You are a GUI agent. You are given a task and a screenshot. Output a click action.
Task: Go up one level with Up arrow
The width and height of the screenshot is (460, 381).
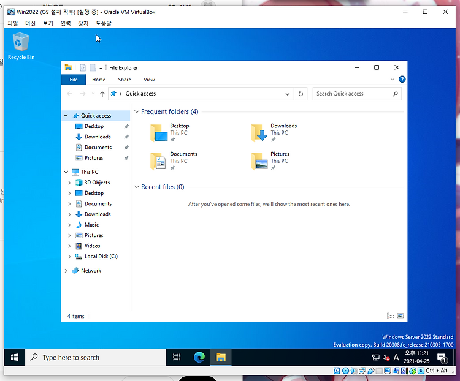point(102,94)
